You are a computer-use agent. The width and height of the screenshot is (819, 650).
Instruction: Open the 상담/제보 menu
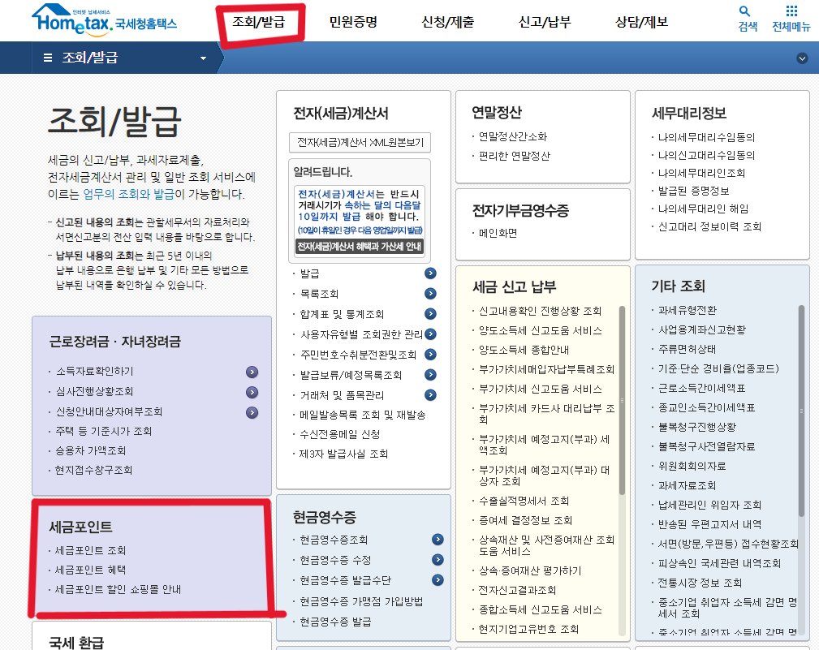[641, 21]
